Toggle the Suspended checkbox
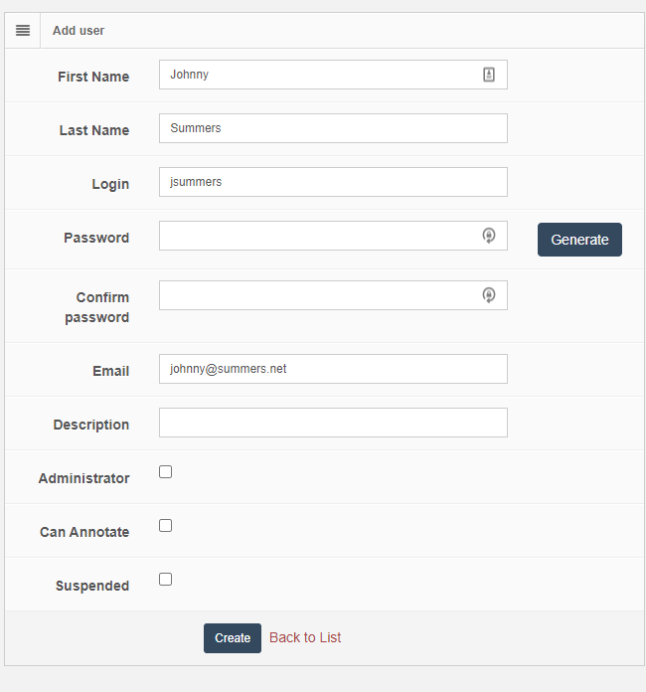 (166, 580)
